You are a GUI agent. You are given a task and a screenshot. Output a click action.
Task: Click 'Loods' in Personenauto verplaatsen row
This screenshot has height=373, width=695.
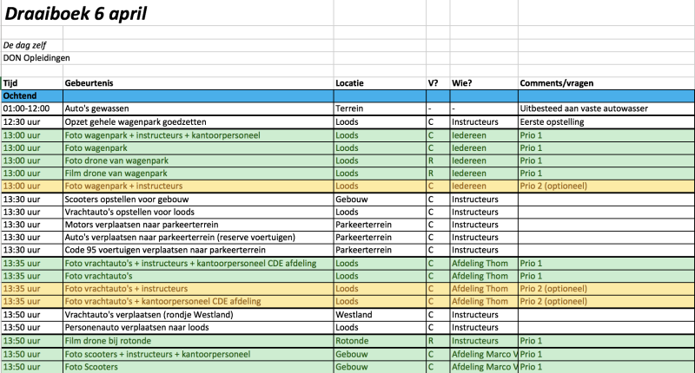tap(380, 328)
